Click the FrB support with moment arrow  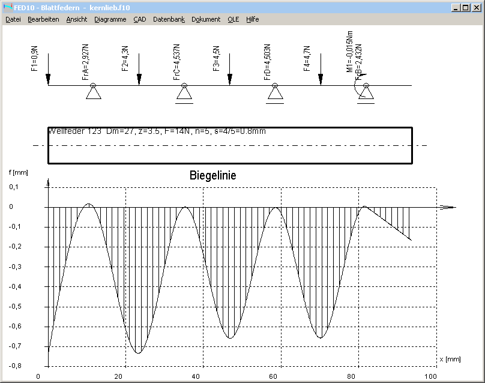click(x=365, y=92)
